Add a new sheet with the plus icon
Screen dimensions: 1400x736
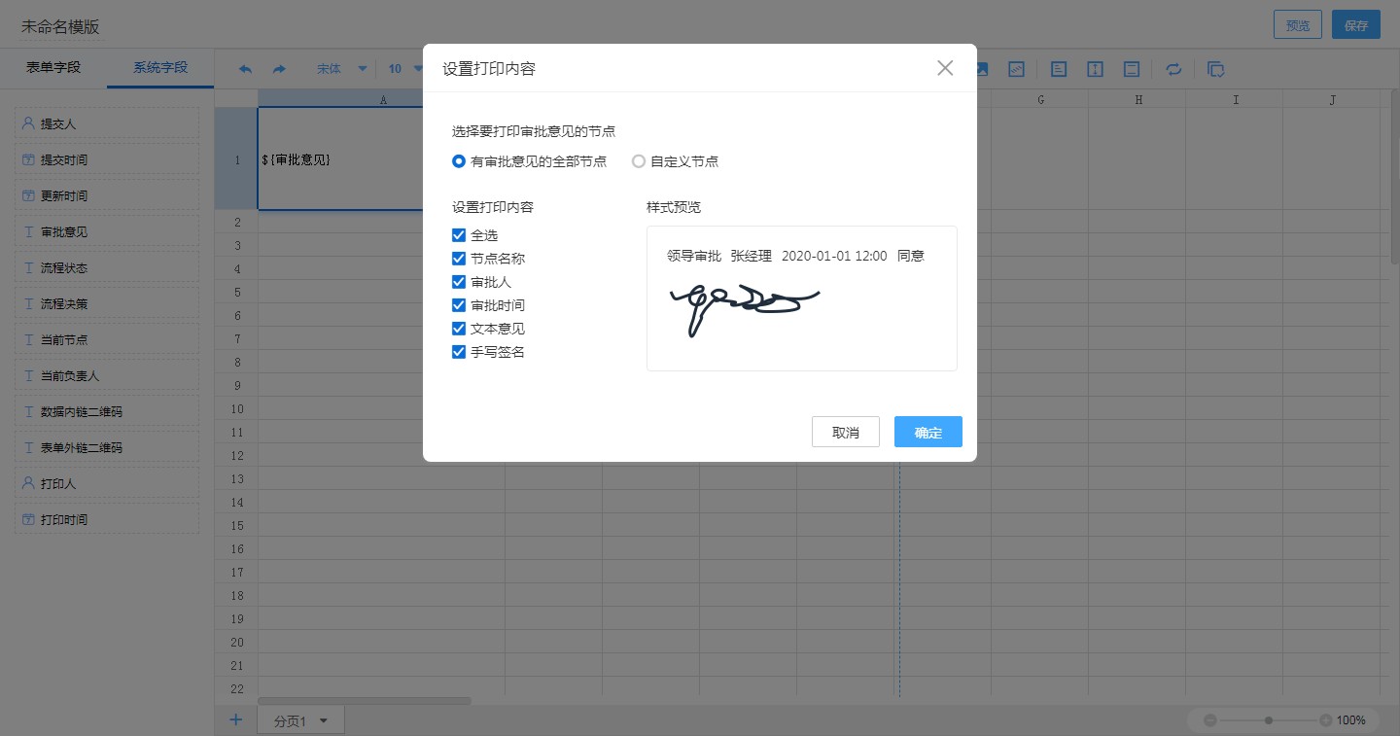[235, 720]
